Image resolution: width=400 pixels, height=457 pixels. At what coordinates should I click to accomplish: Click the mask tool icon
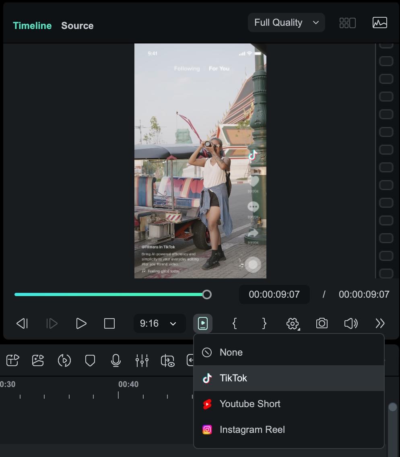(x=90, y=360)
